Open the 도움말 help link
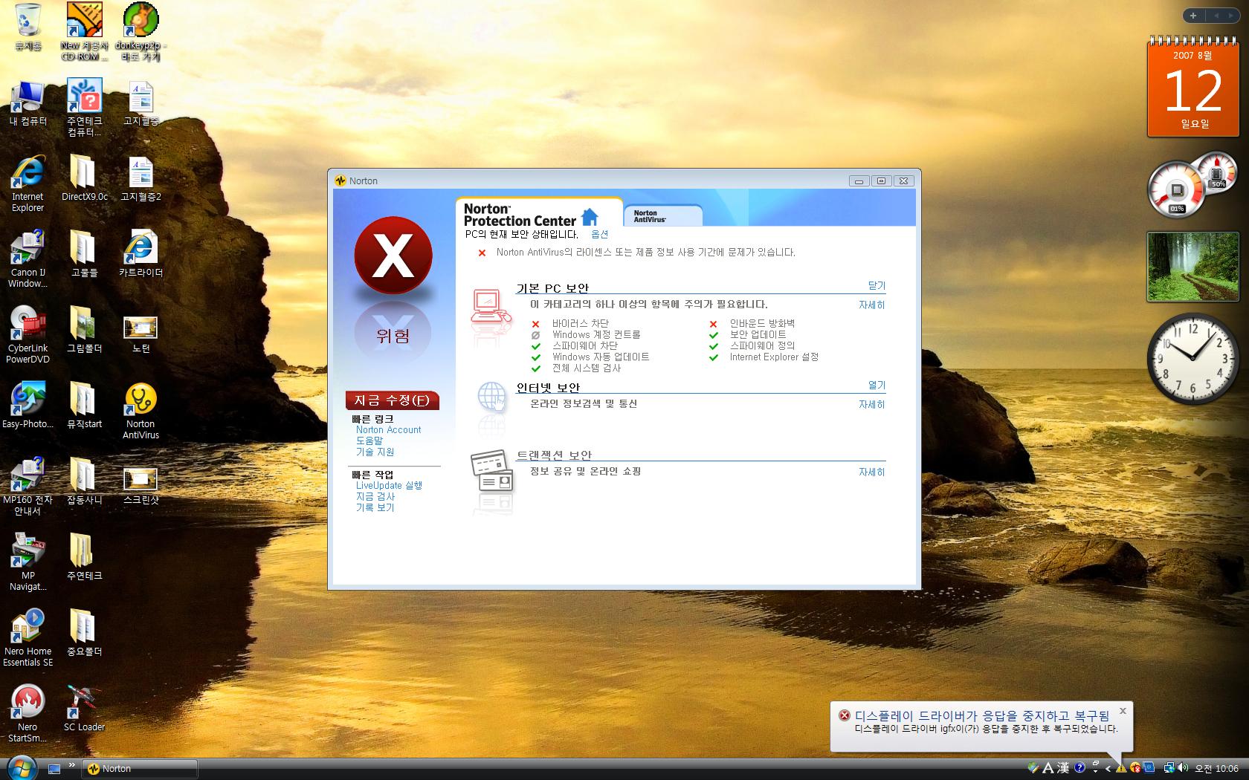 click(x=369, y=441)
